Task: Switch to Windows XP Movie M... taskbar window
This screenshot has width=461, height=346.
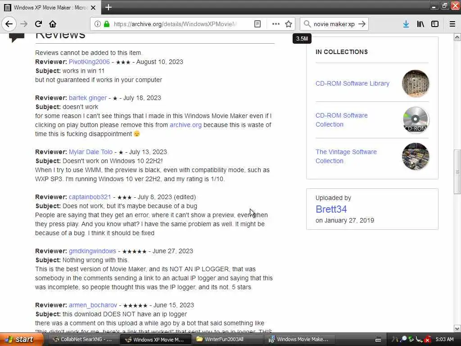Action: click(155, 340)
